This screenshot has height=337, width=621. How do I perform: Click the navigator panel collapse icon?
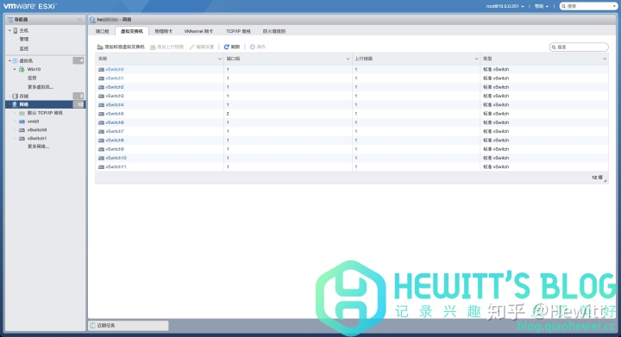80,20
